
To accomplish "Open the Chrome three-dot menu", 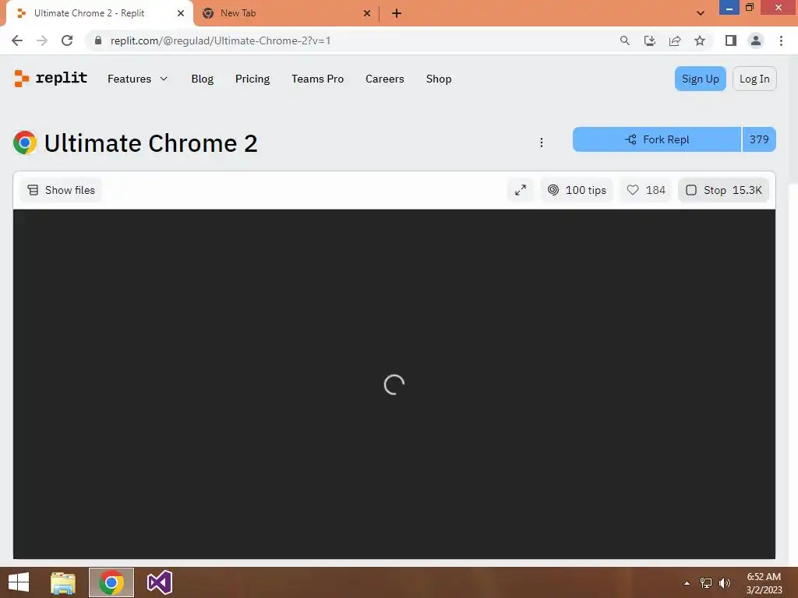I will click(781, 40).
